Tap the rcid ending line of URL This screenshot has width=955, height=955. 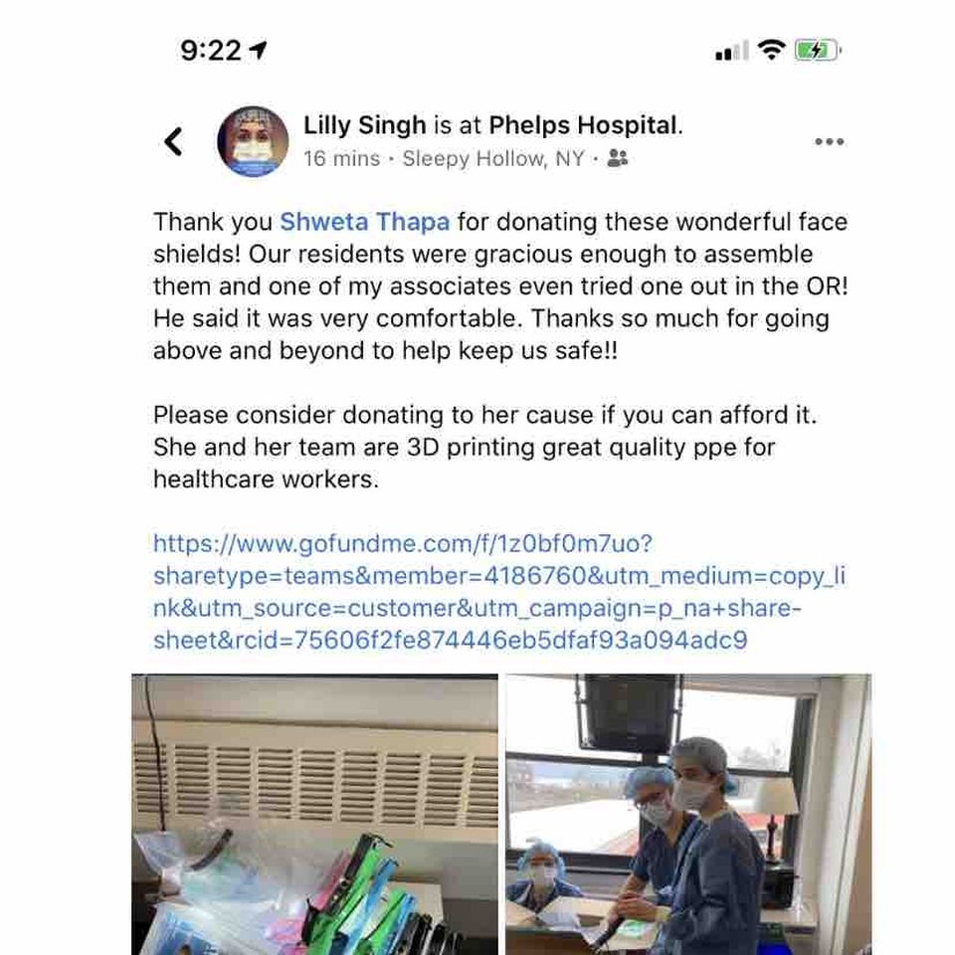[x=450, y=641]
